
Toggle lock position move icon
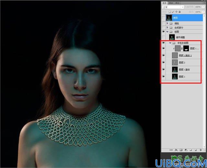(176, 12)
